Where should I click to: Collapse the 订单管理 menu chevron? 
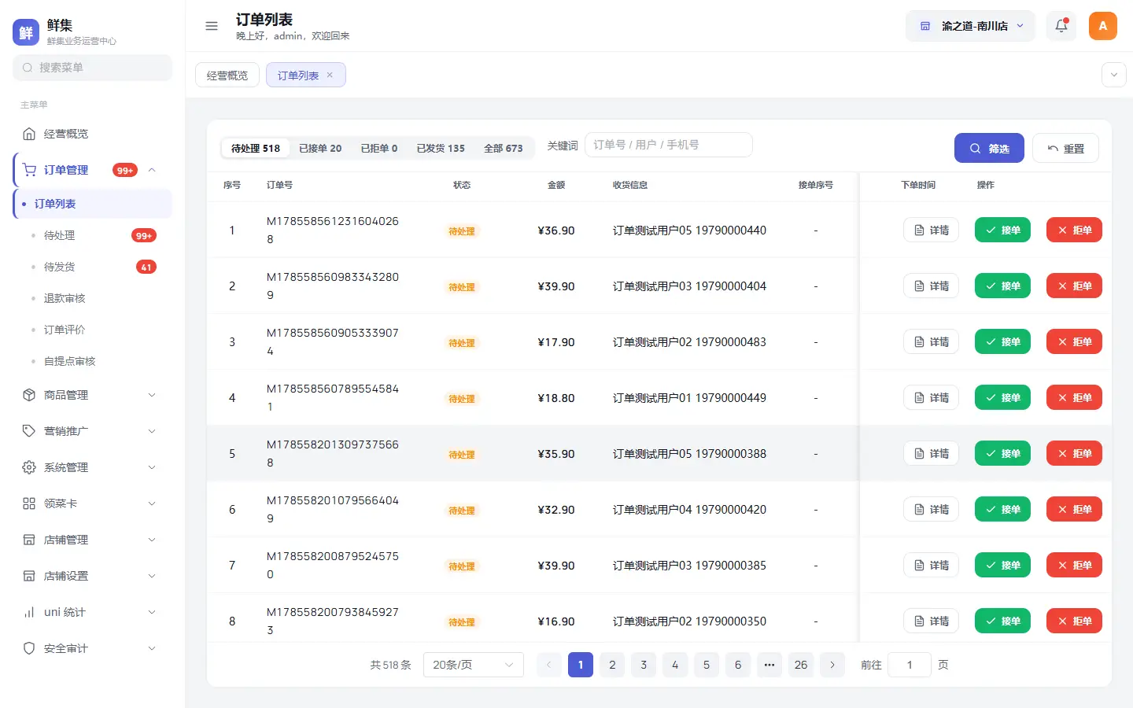152,170
